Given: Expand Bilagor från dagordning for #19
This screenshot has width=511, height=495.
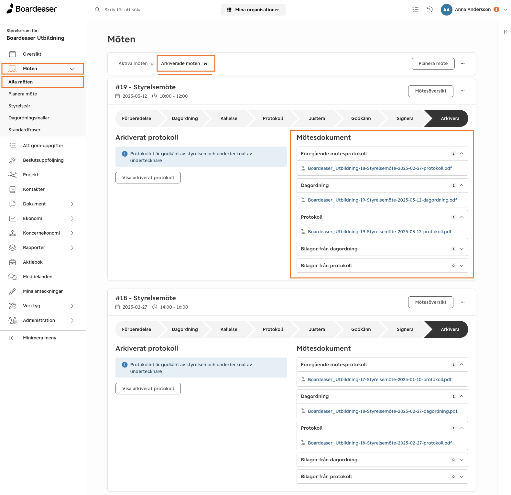Looking at the screenshot, I should pyautogui.click(x=462, y=249).
